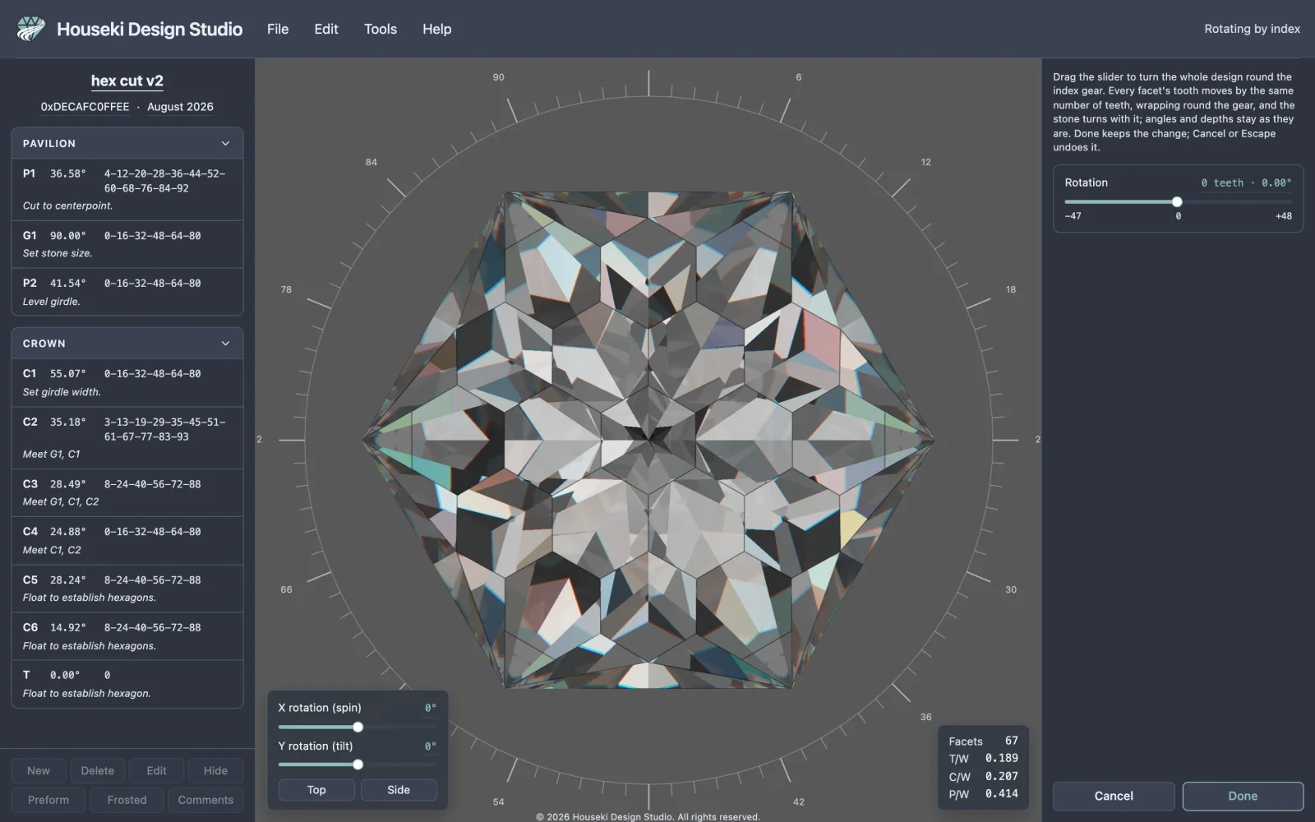The width and height of the screenshot is (1315, 822).
Task: Click the 0 teeth · 0.00° rotation readout
Action: point(1246,182)
